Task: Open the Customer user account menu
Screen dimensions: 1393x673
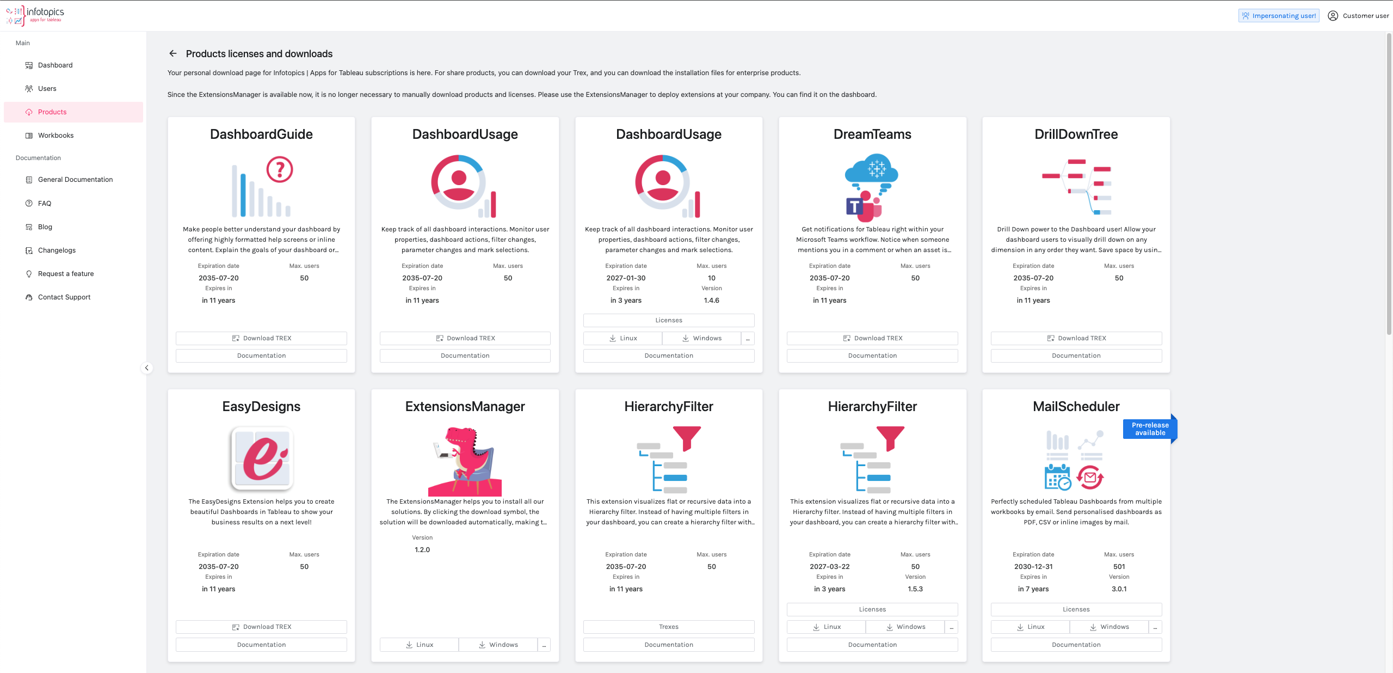Action: (x=1358, y=16)
